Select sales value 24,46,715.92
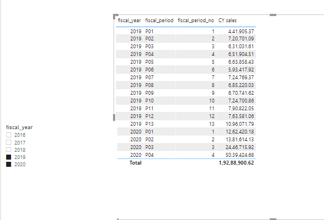This screenshot has height=220, width=324. click(240, 147)
